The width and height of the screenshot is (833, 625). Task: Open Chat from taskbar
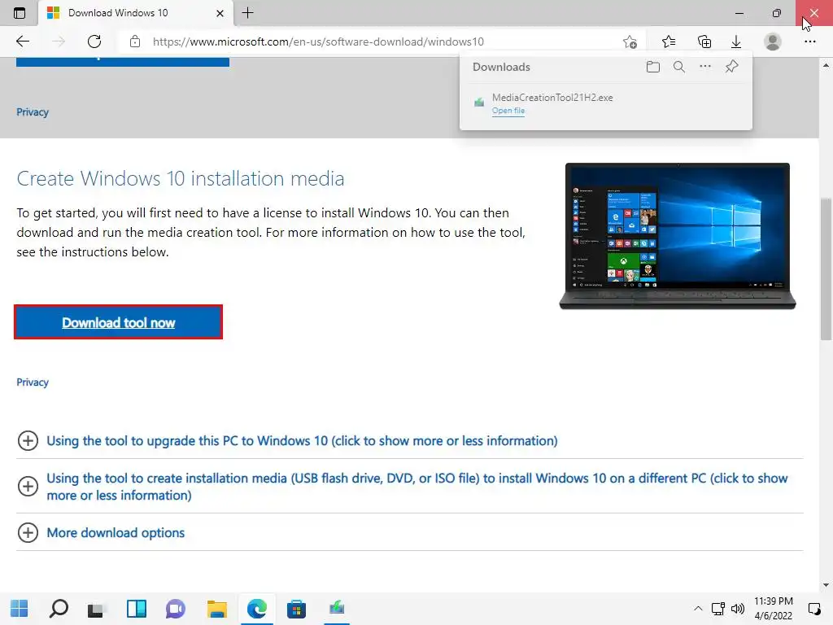click(176, 609)
